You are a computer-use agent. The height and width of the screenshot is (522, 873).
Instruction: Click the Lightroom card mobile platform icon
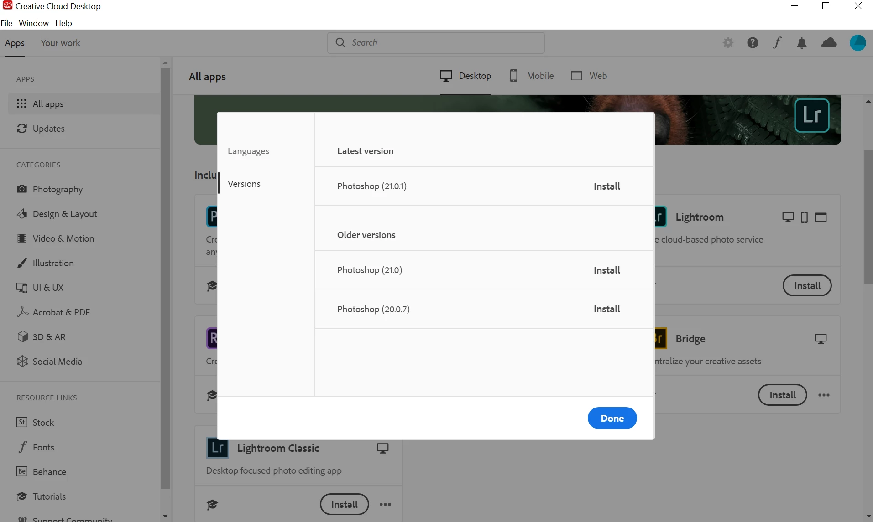[805, 217]
